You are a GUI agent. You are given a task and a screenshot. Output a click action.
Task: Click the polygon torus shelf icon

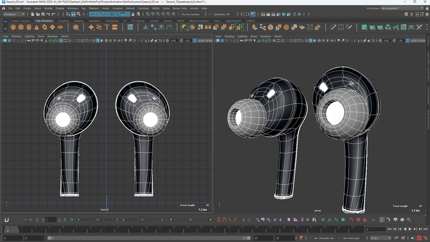[44, 27]
